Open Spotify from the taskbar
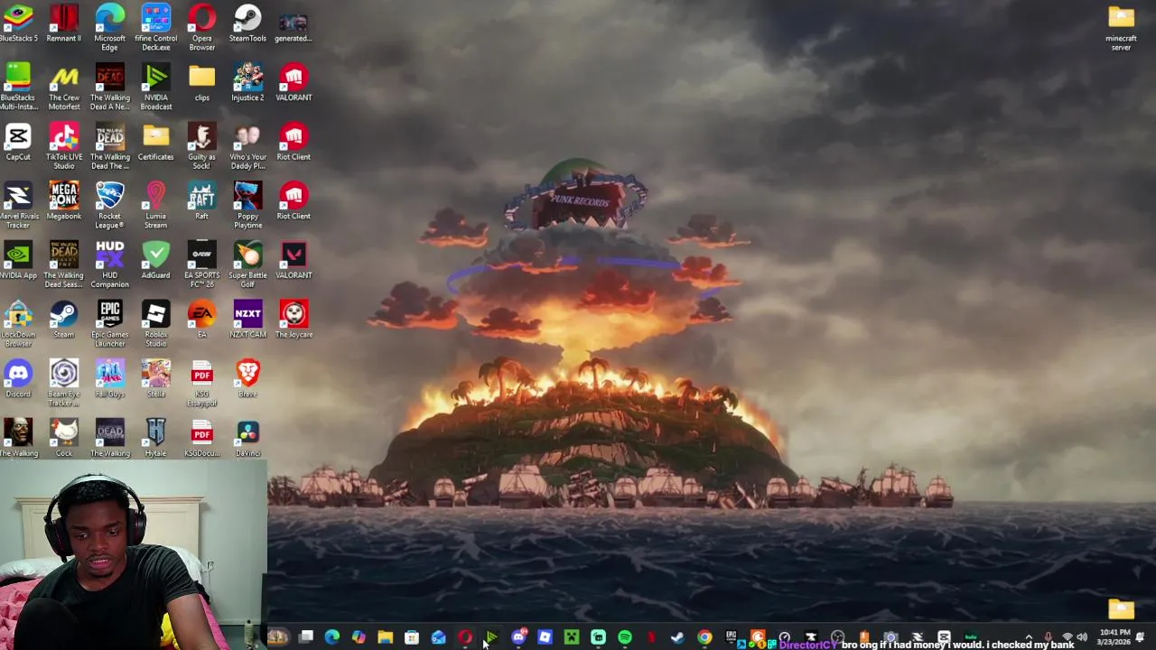The height and width of the screenshot is (650, 1156). click(x=624, y=638)
